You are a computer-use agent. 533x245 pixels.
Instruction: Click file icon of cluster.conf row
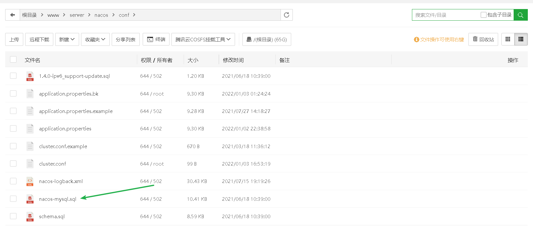[x=30, y=164]
